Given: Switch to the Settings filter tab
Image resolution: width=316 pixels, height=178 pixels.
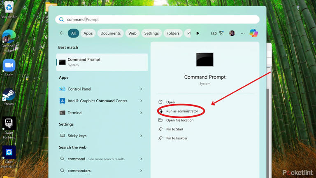Looking at the screenshot, I should point(151,33).
